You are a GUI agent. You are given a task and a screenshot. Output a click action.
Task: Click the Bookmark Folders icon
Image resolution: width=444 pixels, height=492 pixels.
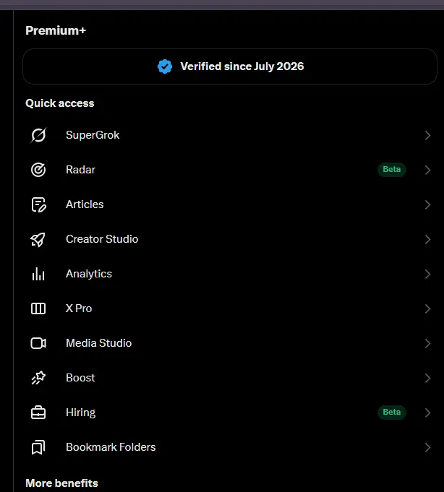38,447
